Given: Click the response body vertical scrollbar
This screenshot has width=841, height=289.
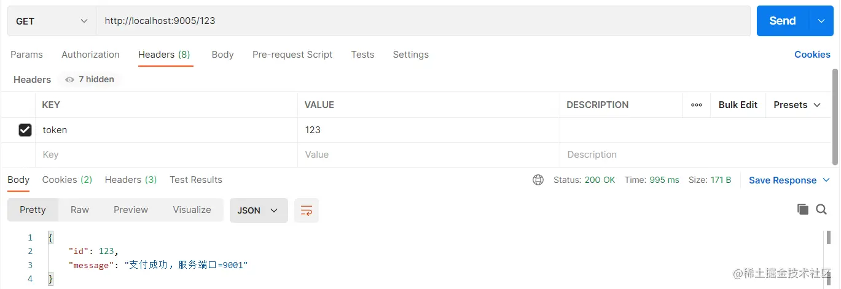Looking at the screenshot, I should click(829, 237).
